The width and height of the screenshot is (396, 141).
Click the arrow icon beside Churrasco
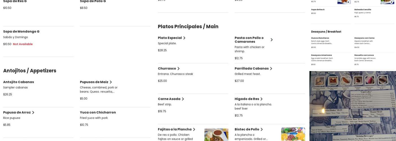point(178,69)
